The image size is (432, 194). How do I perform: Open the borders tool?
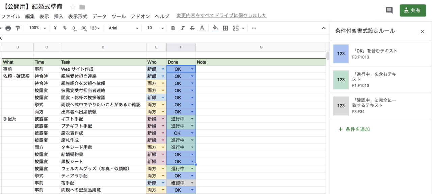pyautogui.click(x=225, y=28)
